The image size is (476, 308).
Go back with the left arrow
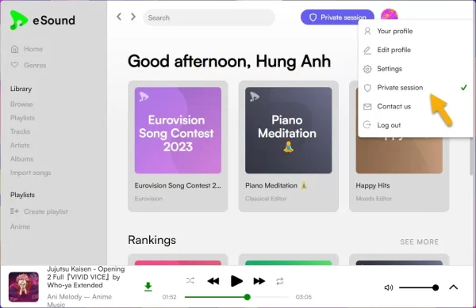click(119, 17)
